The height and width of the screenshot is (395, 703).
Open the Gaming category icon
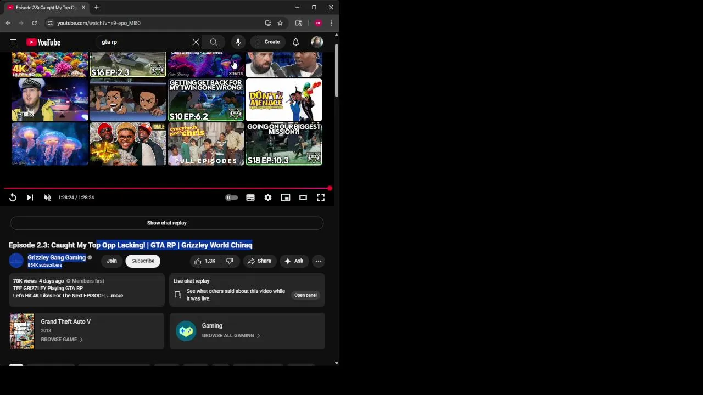pos(186,331)
